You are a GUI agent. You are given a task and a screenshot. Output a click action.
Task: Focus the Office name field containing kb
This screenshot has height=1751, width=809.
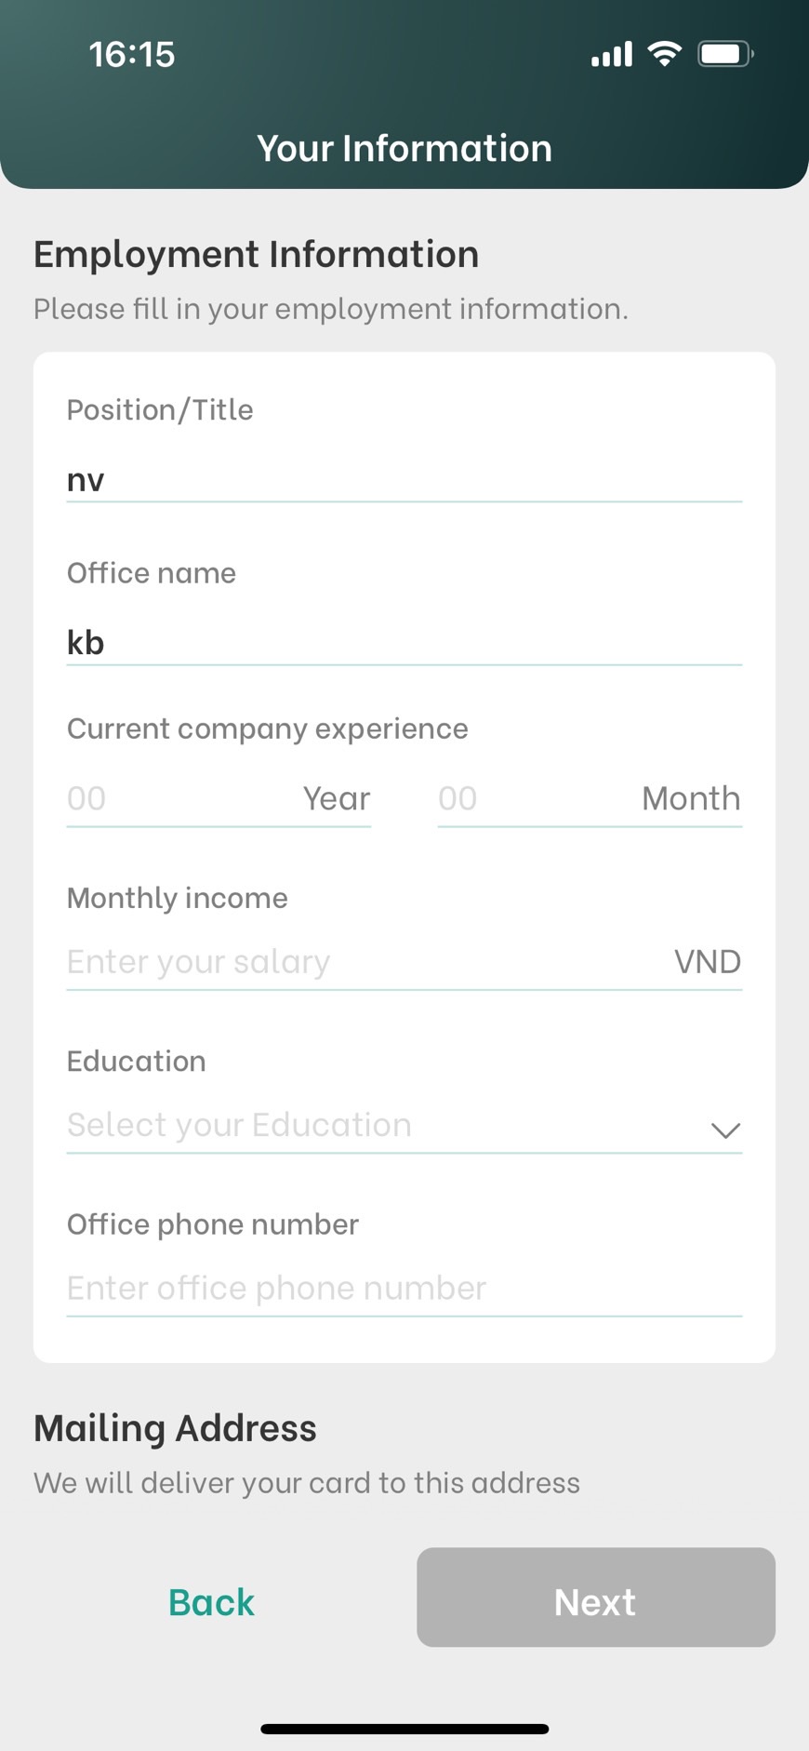[404, 643]
